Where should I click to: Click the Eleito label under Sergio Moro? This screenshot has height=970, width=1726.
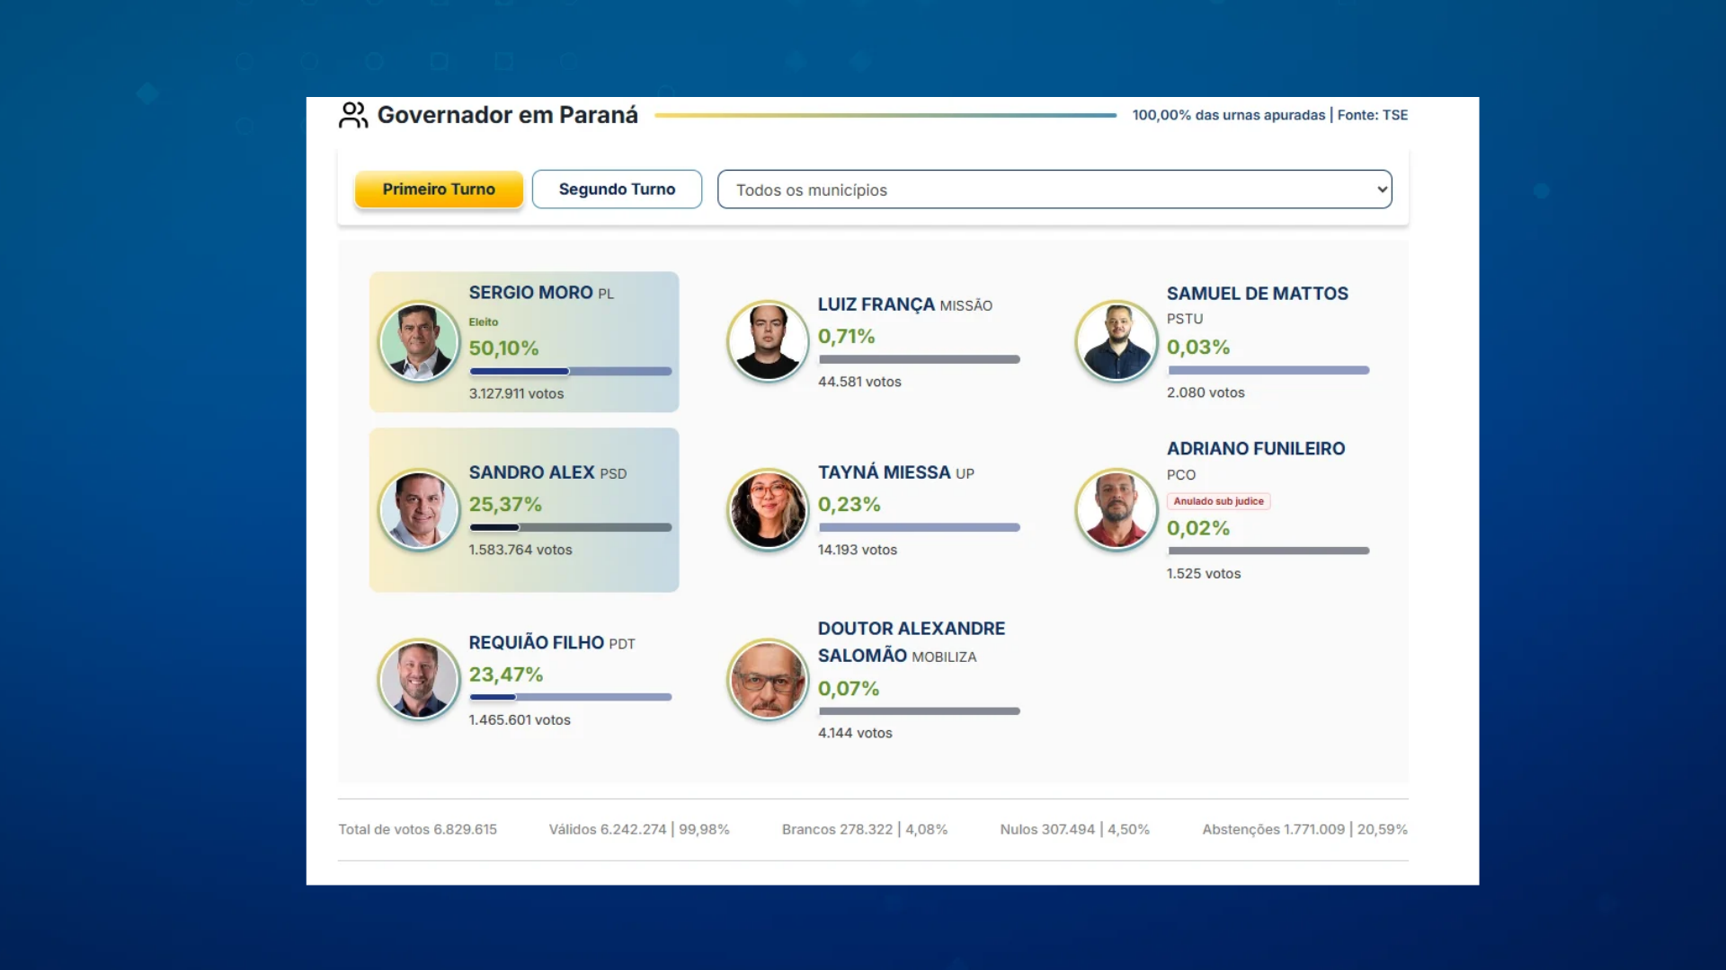pyautogui.click(x=484, y=322)
